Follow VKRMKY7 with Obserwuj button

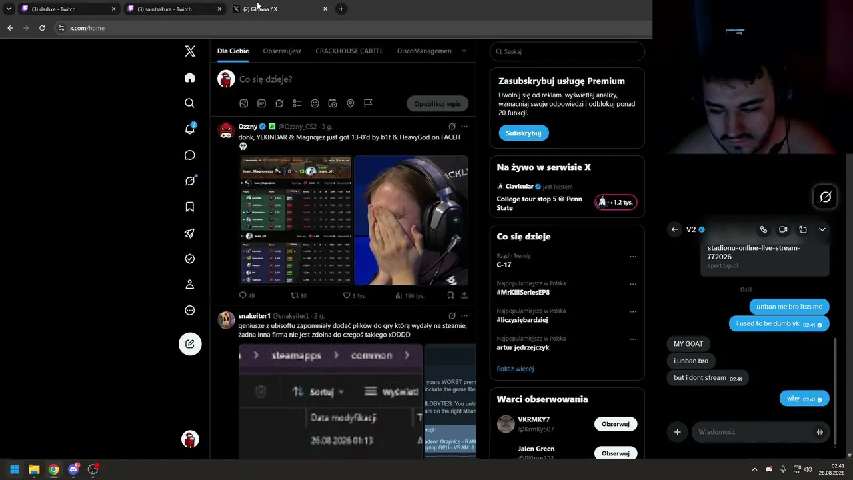pos(616,424)
